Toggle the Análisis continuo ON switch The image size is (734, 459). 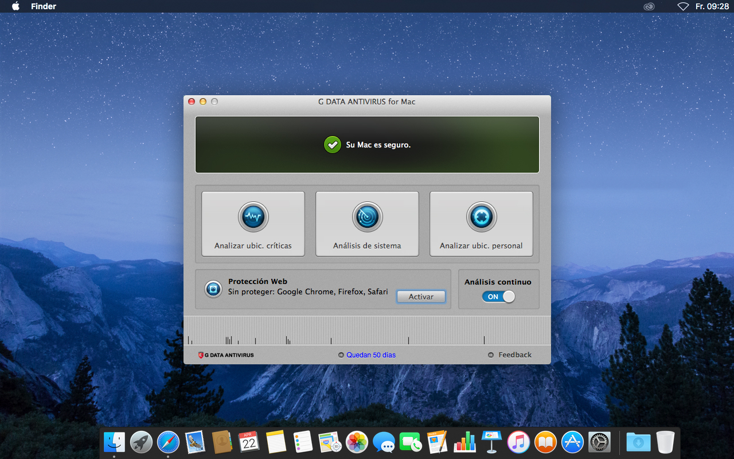click(498, 297)
